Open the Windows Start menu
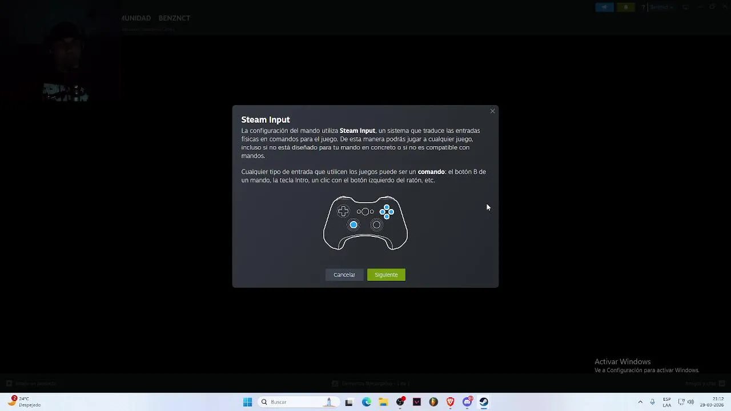731x411 pixels. (x=247, y=402)
